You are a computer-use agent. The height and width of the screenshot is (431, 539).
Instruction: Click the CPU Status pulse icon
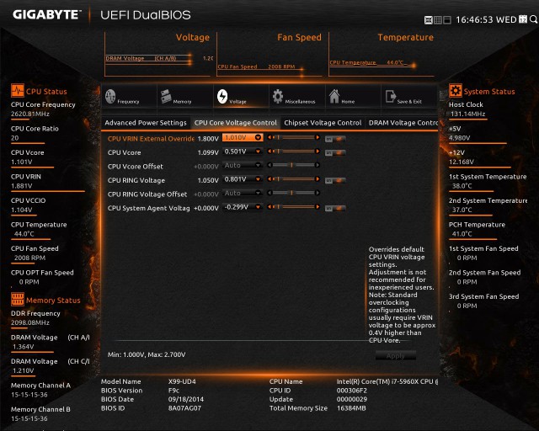(x=17, y=91)
